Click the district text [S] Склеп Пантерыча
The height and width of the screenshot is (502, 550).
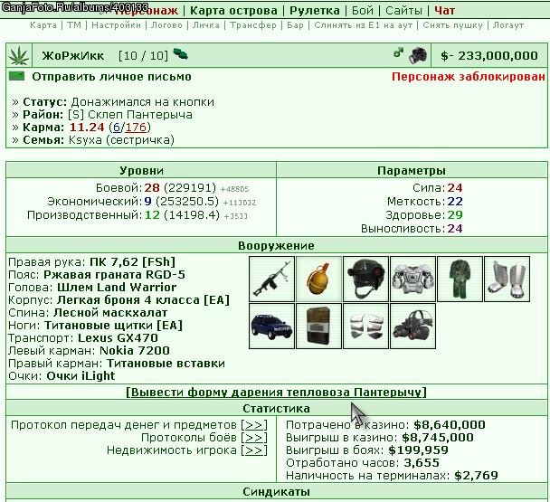click(x=130, y=115)
